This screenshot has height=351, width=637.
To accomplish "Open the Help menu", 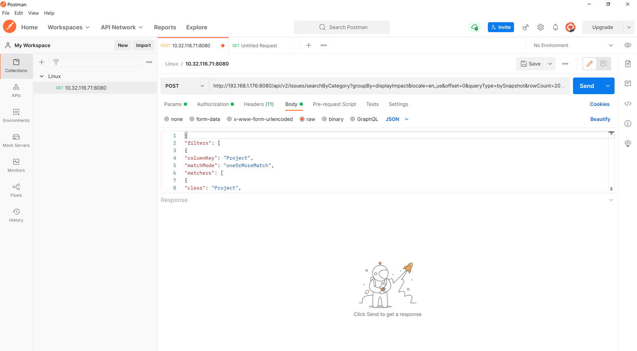I will [49, 13].
